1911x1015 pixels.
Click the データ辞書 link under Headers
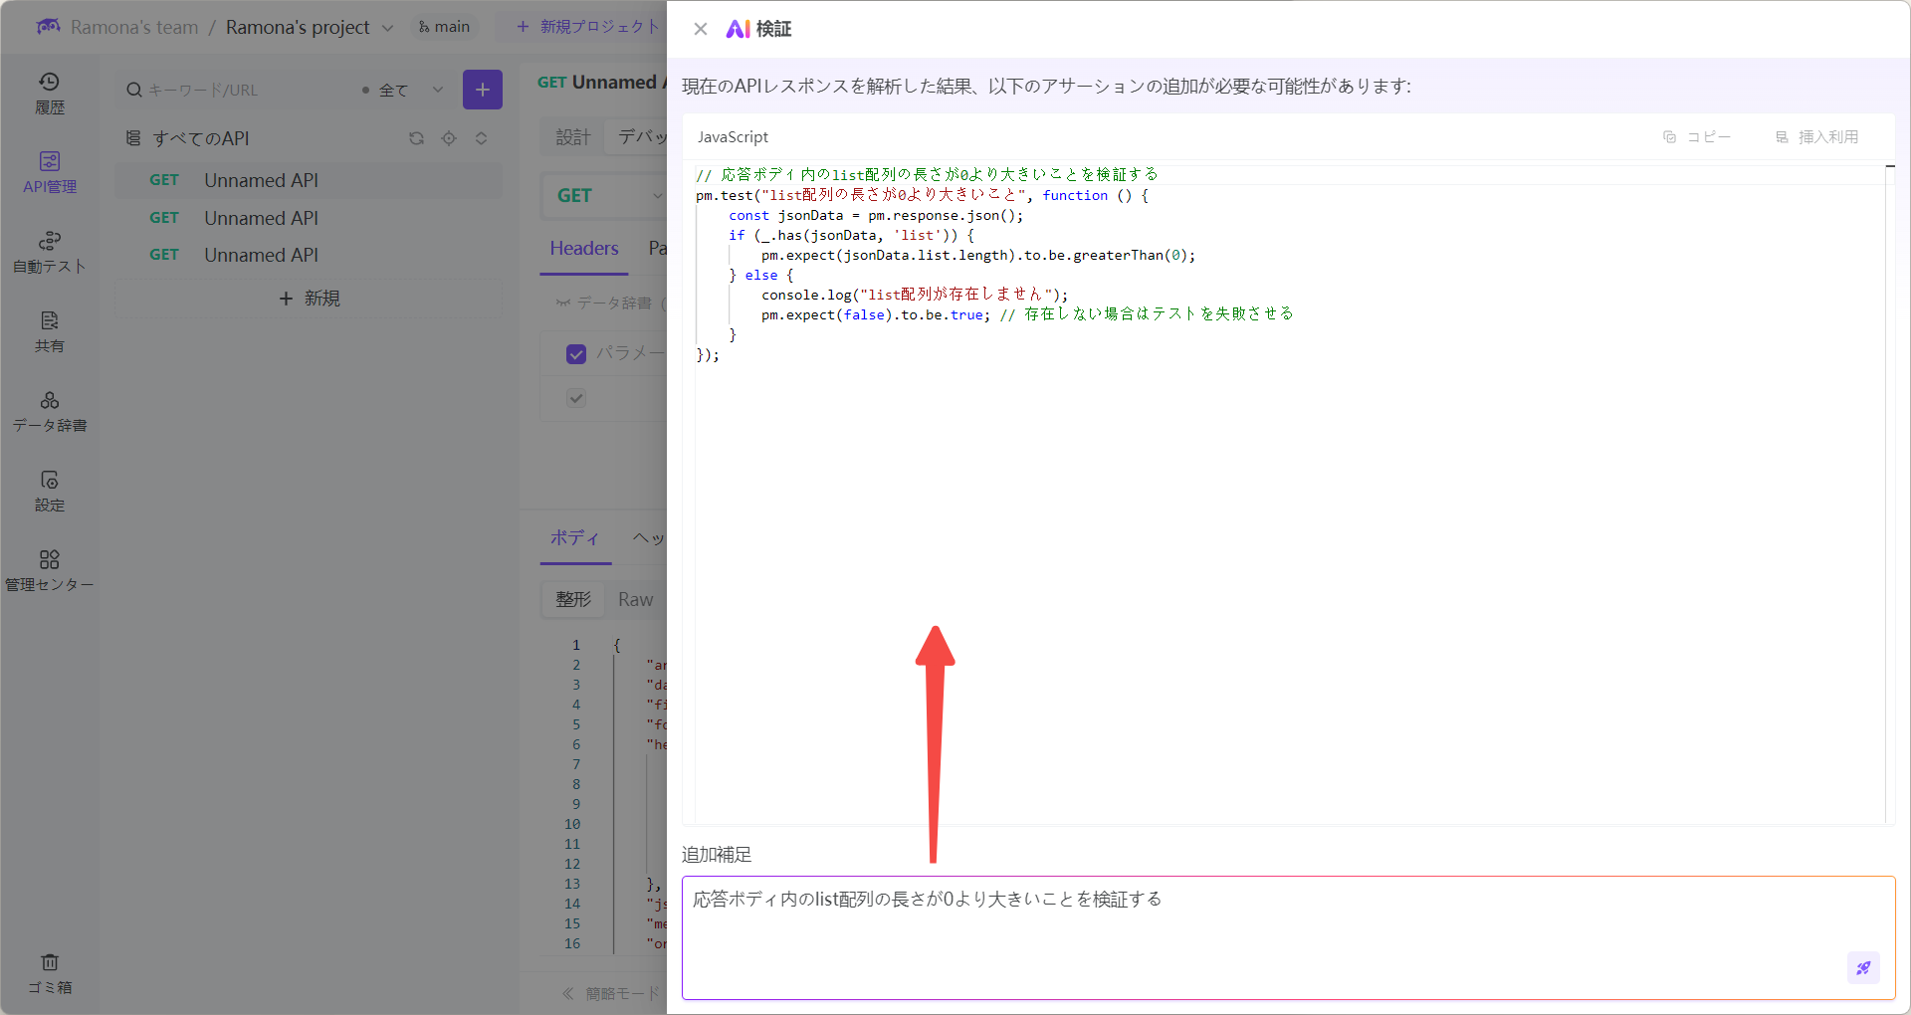[604, 303]
